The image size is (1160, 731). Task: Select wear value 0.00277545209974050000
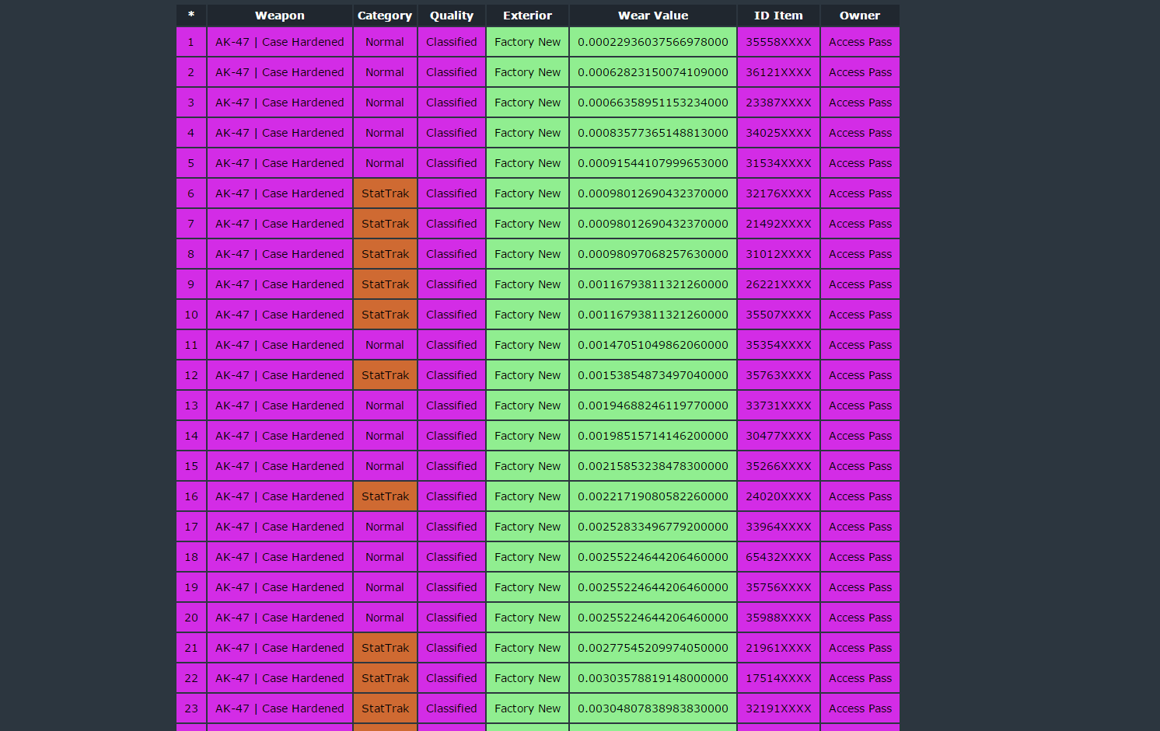coord(653,648)
